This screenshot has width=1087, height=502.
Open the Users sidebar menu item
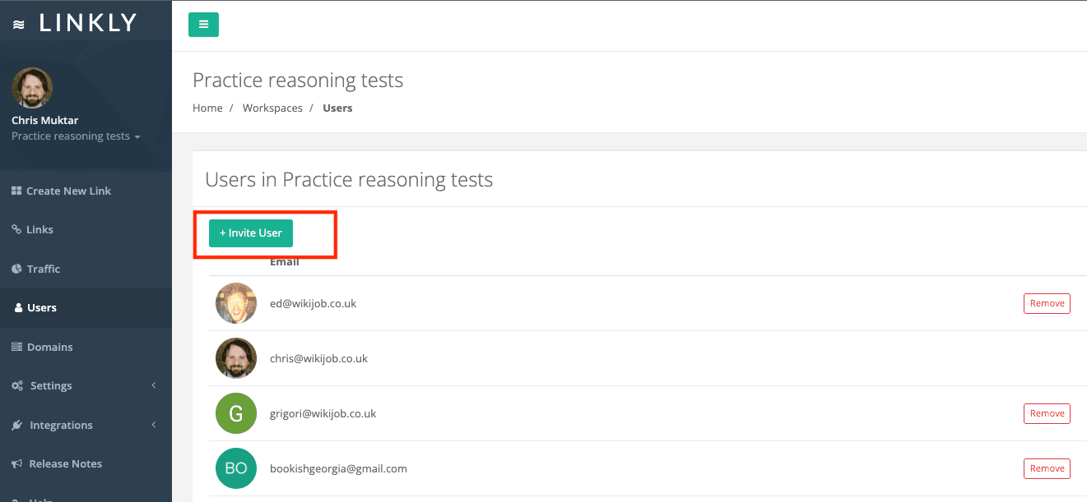tap(41, 308)
